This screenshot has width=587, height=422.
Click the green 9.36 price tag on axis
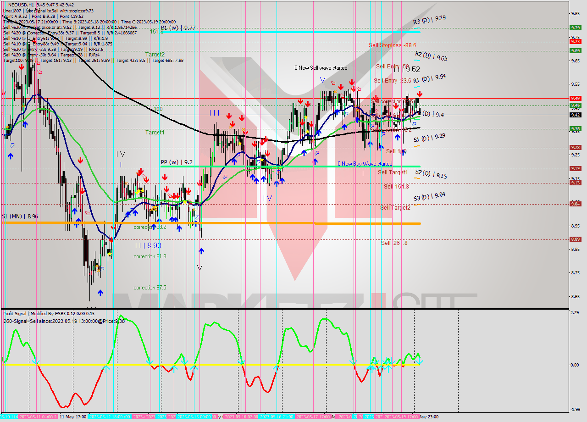pyautogui.click(x=575, y=129)
